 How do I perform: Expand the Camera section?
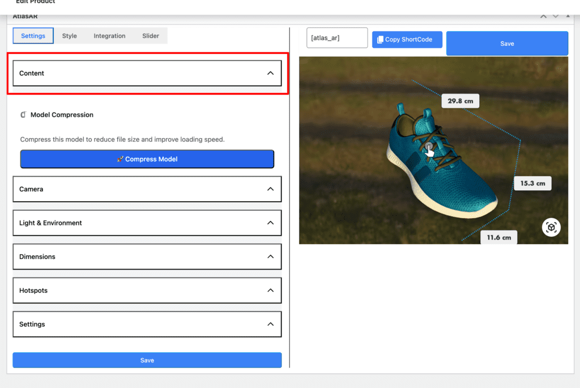[147, 189]
